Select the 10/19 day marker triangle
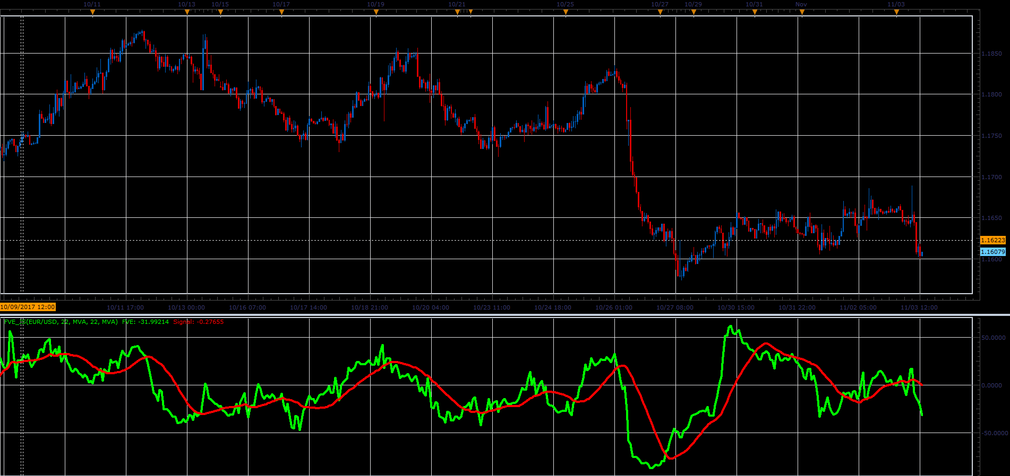Viewport: 1010px width, 476px height. coord(376,12)
